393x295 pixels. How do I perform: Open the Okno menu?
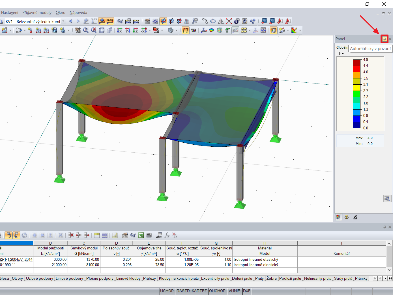pyautogui.click(x=61, y=12)
